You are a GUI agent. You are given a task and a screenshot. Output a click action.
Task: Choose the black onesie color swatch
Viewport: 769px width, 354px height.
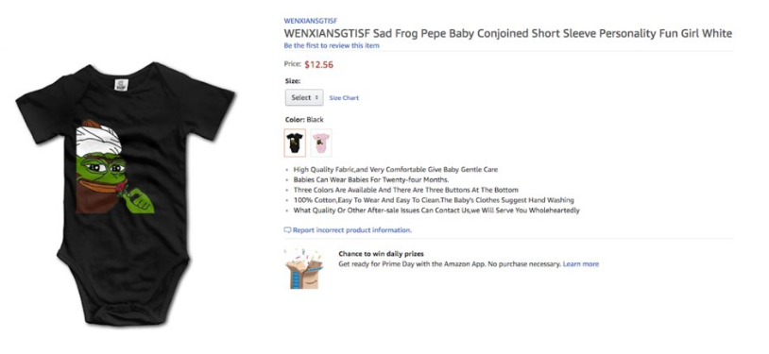pyautogui.click(x=295, y=143)
